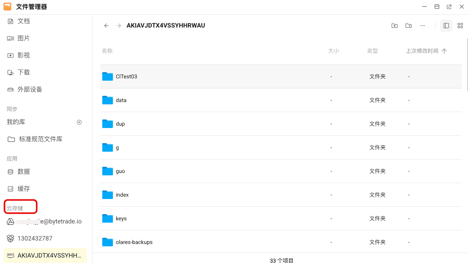Sort files by 大小 column
The width and height of the screenshot is (468, 263).
tap(333, 51)
